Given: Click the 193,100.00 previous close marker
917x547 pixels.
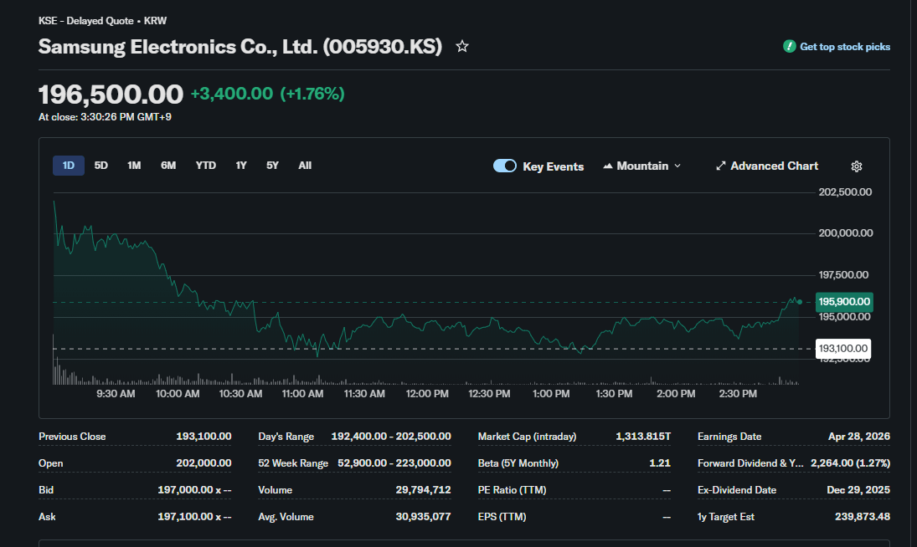Looking at the screenshot, I should click(842, 348).
